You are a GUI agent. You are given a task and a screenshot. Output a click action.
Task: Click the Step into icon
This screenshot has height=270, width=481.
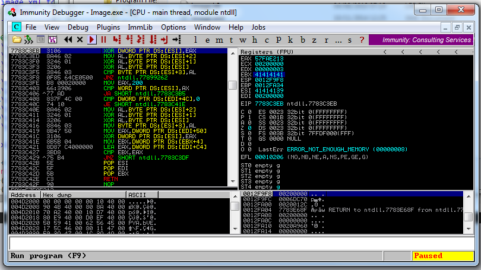(x=117, y=40)
